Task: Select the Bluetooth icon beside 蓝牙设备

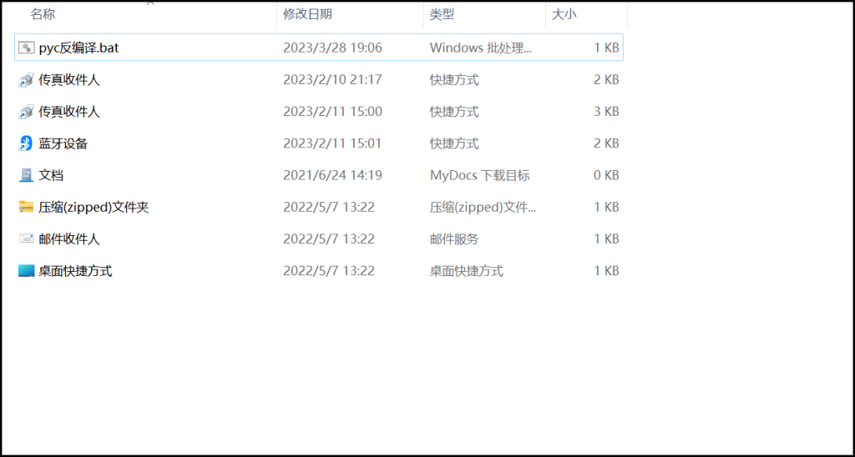Action: (x=27, y=143)
